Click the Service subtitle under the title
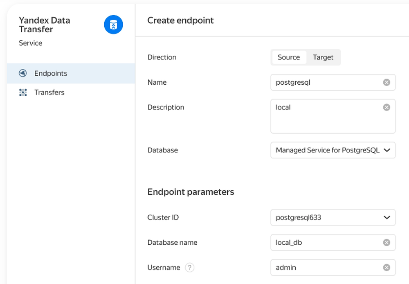 point(31,43)
